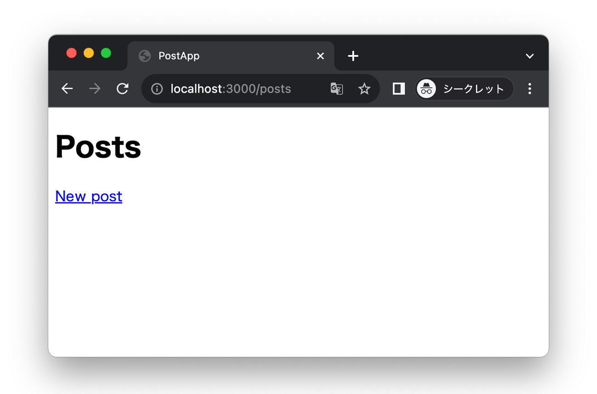Image resolution: width=597 pixels, height=394 pixels.
Task: Open a new tab with plus button
Action: click(x=353, y=56)
